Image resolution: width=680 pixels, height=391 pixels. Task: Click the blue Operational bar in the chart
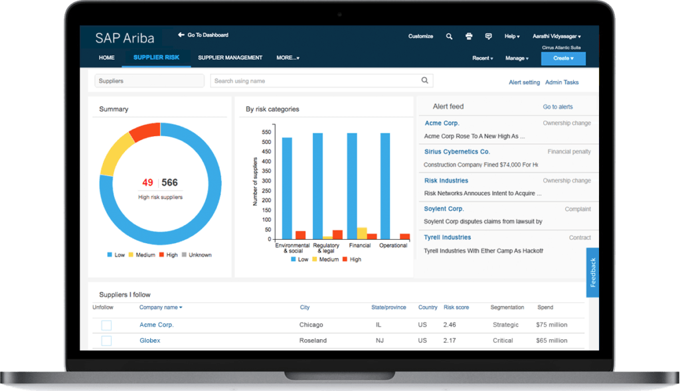point(385,186)
